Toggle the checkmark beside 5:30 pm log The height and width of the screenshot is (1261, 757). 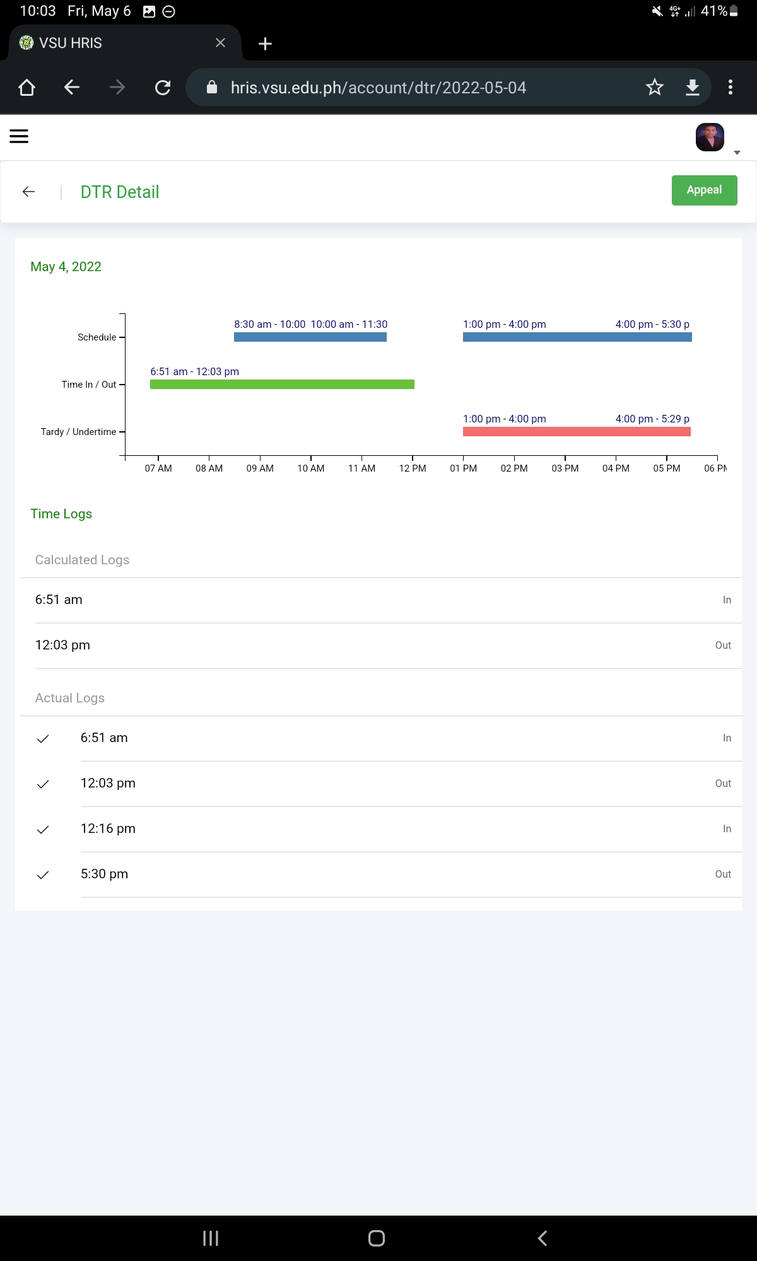43,875
